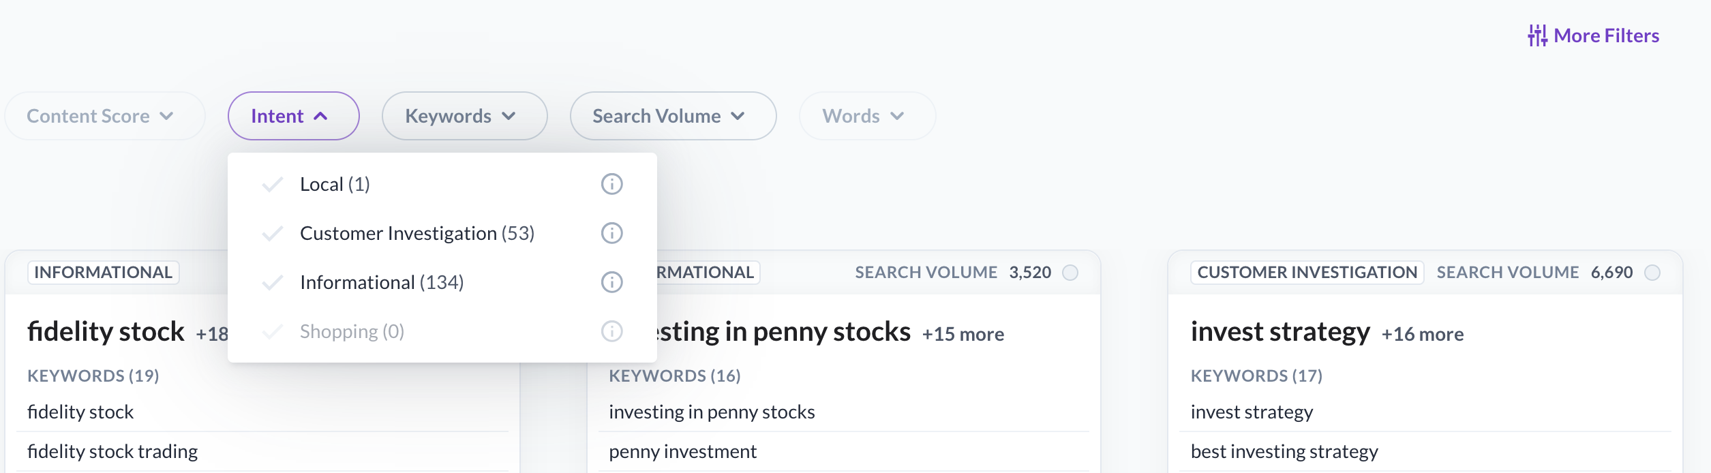Select the penny stocks card radio circle
This screenshot has height=473, width=1711.
(1071, 273)
